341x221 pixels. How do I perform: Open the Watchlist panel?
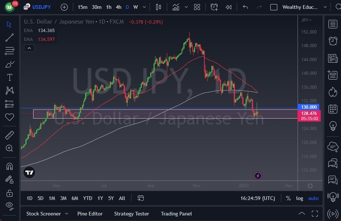332,24
